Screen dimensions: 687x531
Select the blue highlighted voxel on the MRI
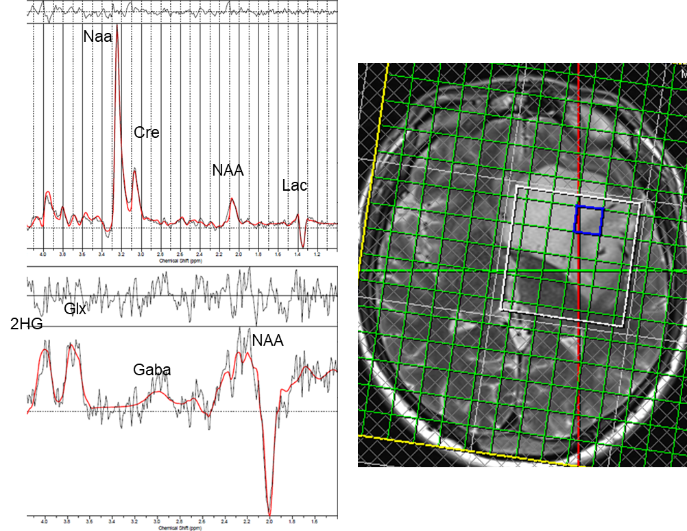(589, 221)
